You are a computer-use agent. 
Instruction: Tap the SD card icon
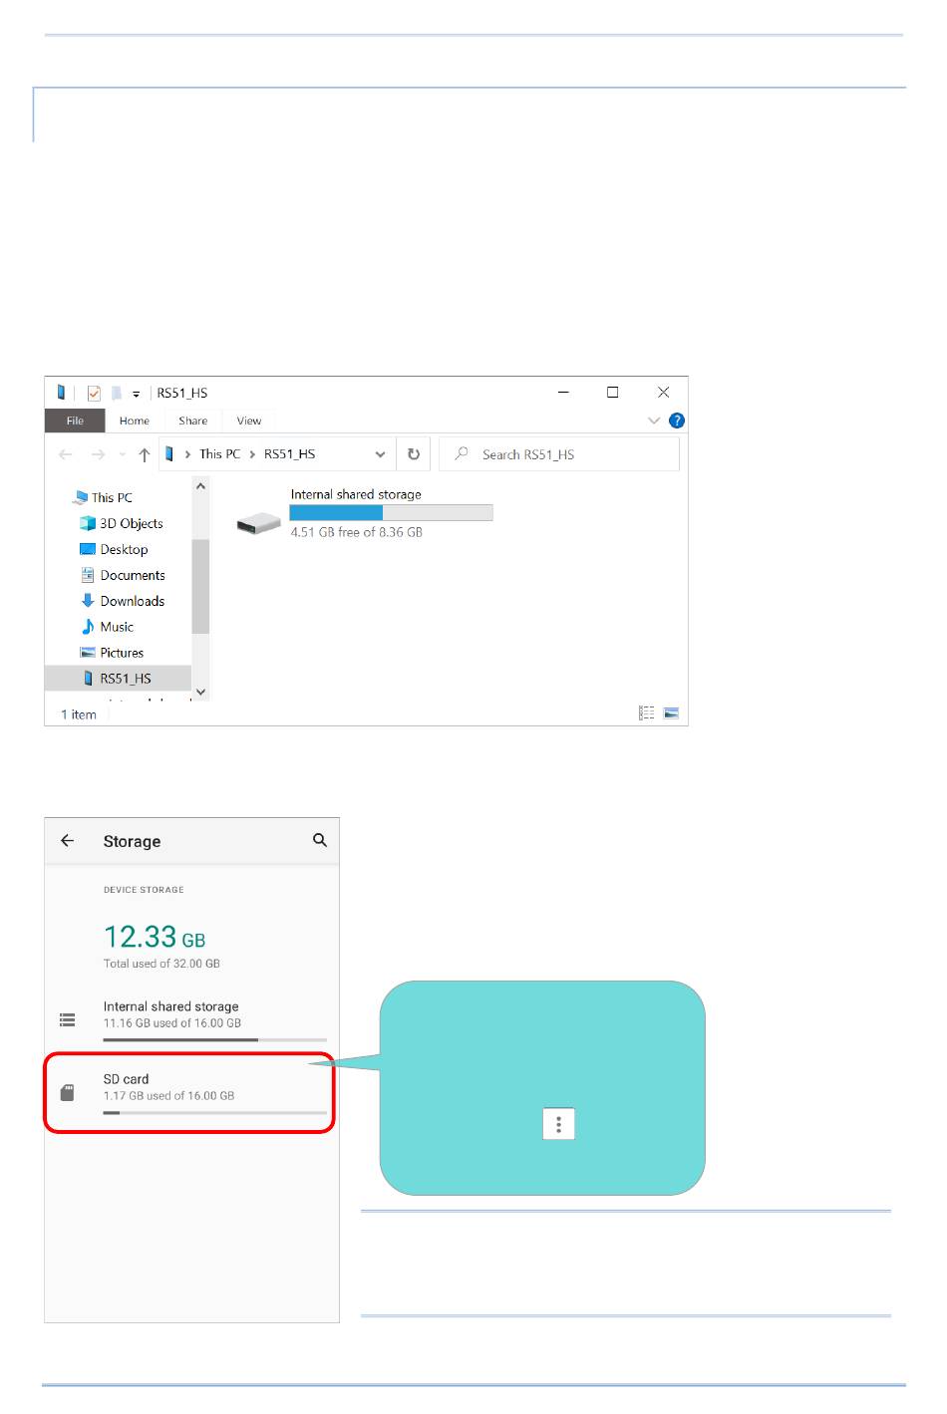point(68,1092)
